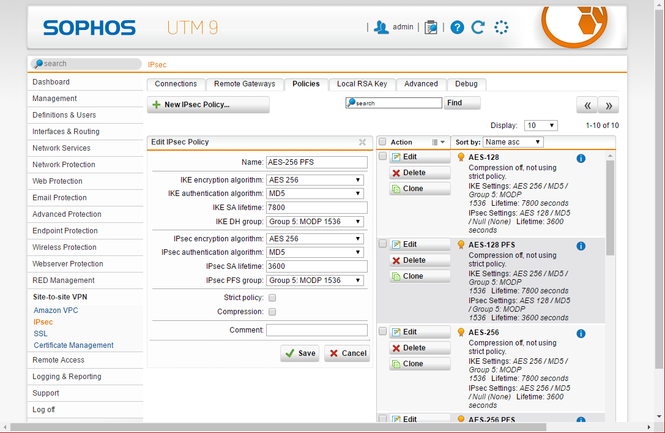Open IKE encryption algorithm dropdown
Image resolution: width=665 pixels, height=433 pixels.
pyautogui.click(x=314, y=180)
